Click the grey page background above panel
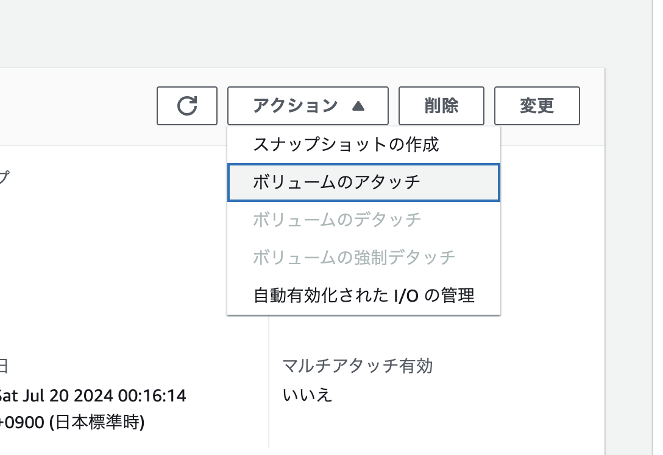The image size is (663, 455). click(x=305, y=33)
